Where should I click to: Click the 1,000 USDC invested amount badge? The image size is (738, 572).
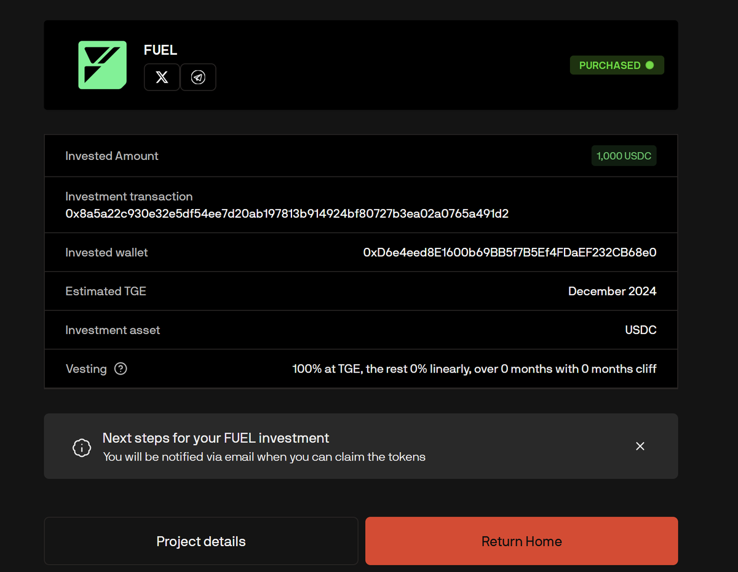click(624, 156)
